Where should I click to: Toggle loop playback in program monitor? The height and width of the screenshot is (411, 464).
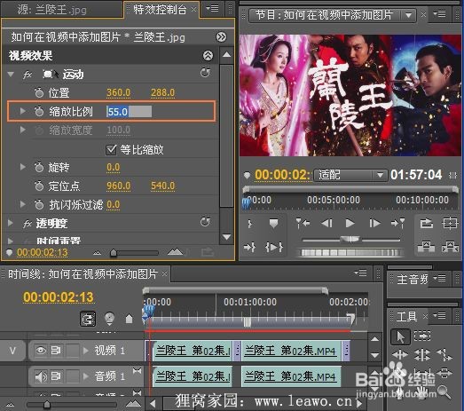click(x=426, y=224)
